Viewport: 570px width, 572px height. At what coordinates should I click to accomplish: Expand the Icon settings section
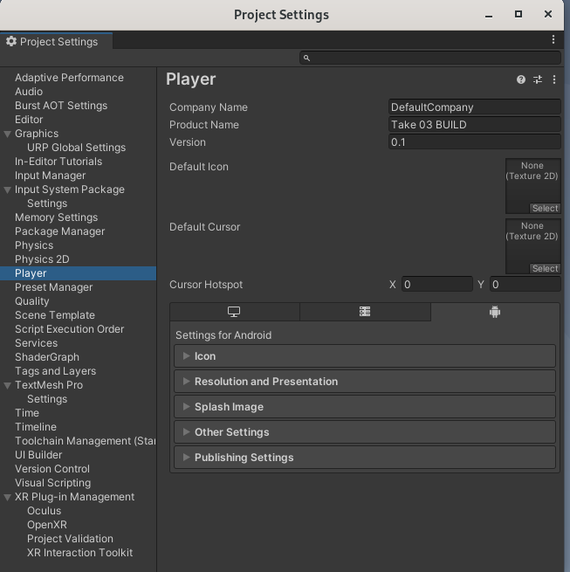point(205,356)
